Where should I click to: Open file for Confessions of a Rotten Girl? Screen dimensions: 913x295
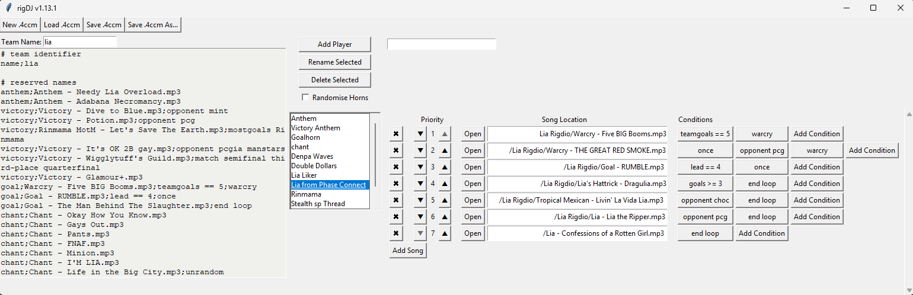click(473, 233)
